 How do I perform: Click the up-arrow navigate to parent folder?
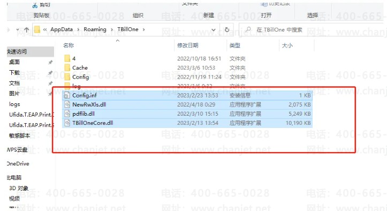click(27, 29)
